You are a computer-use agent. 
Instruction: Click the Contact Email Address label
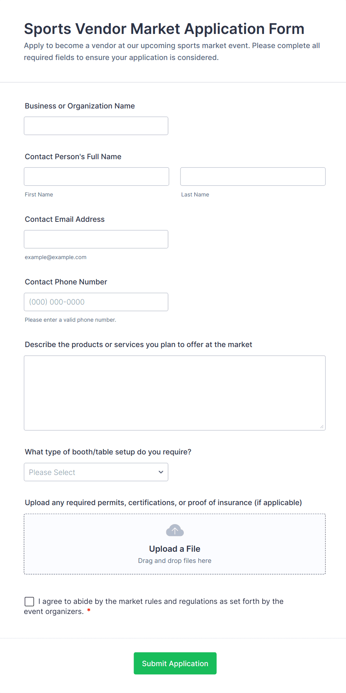click(65, 219)
